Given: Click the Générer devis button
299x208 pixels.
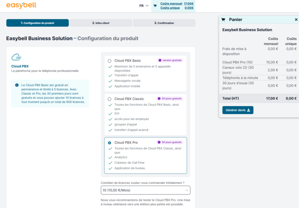Looking at the screenshot, I should tap(238, 110).
